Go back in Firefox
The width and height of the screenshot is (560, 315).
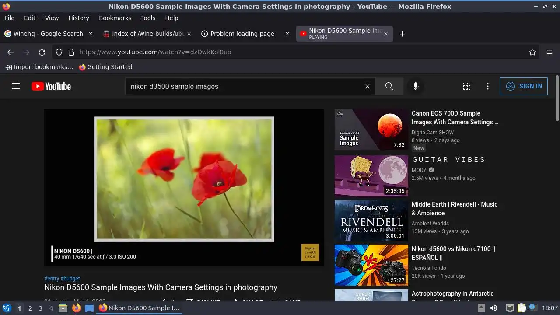(x=10, y=52)
